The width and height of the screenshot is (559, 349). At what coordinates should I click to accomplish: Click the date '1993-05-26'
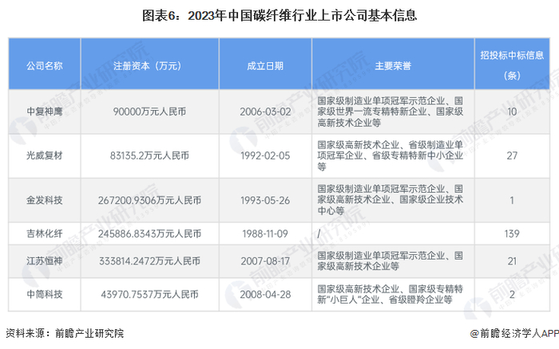coord(266,200)
